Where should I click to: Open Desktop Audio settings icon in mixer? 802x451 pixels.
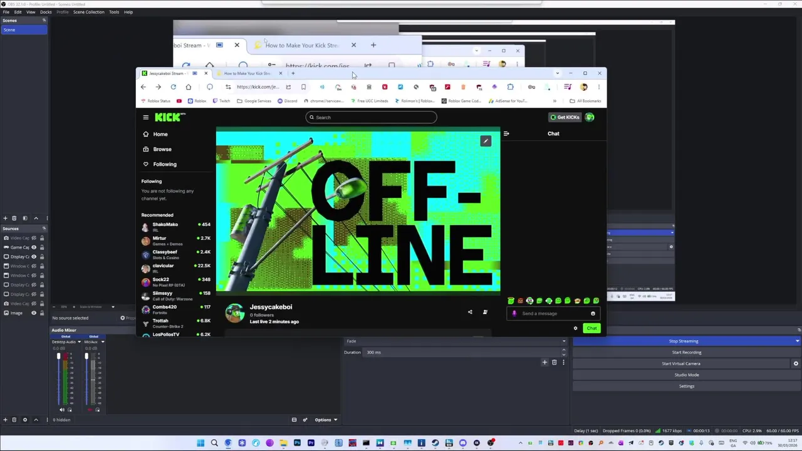[x=70, y=410]
